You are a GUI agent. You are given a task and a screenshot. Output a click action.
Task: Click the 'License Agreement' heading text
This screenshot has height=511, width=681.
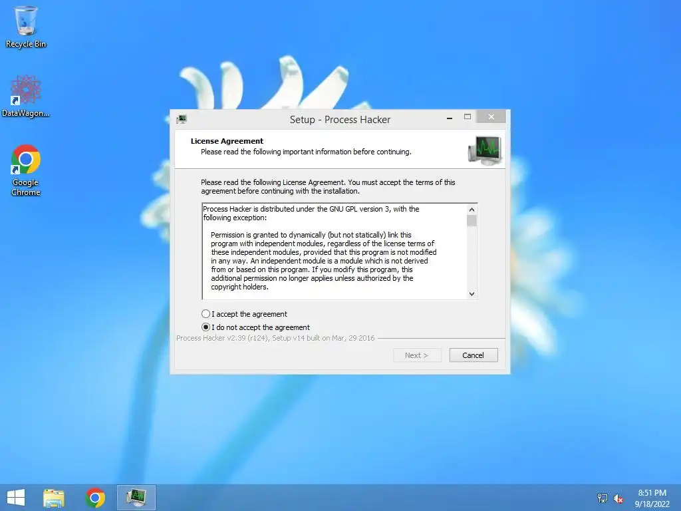point(227,141)
